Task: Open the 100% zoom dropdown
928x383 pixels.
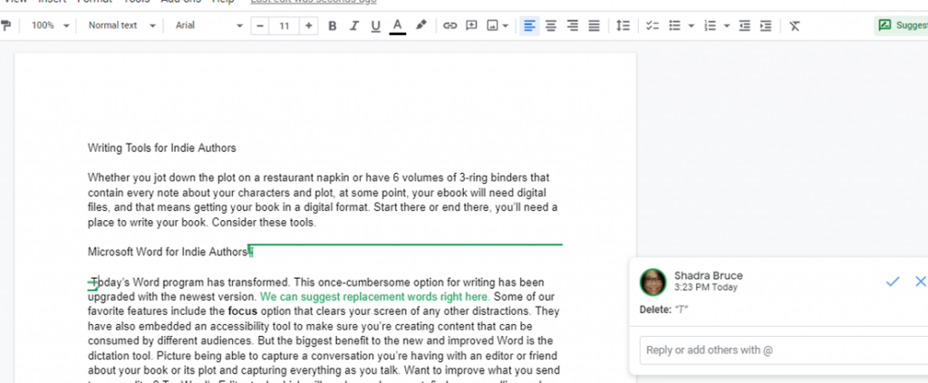Action: pos(51,25)
